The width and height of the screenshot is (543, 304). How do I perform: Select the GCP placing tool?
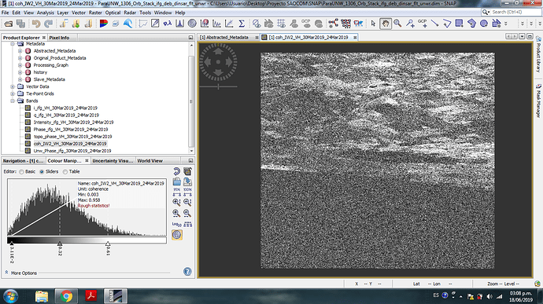[x=423, y=24]
